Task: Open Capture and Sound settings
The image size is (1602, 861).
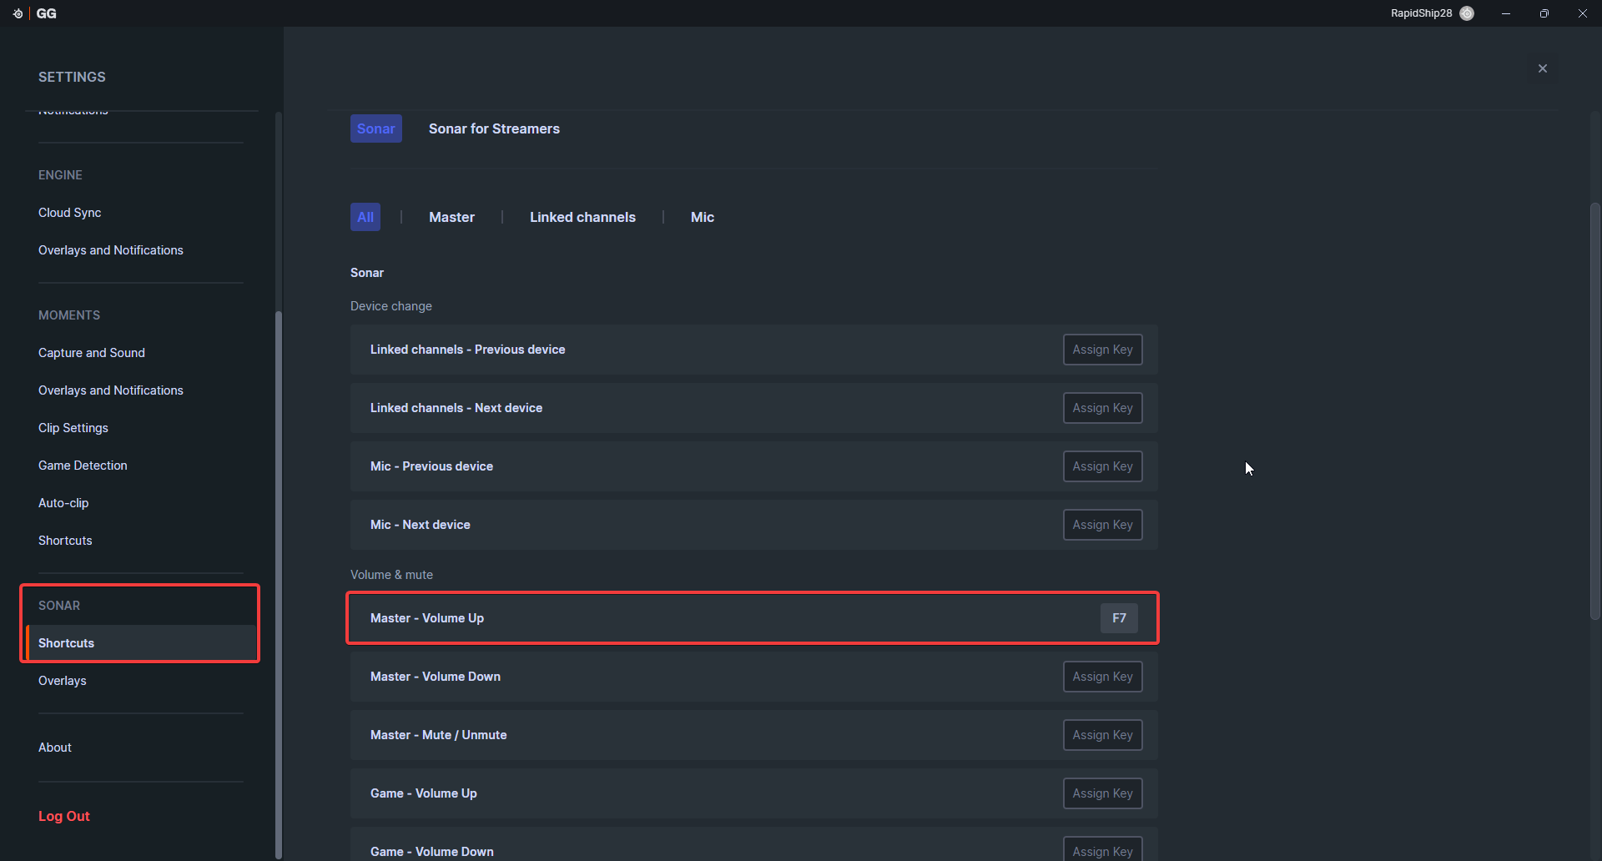Action: tap(92, 353)
